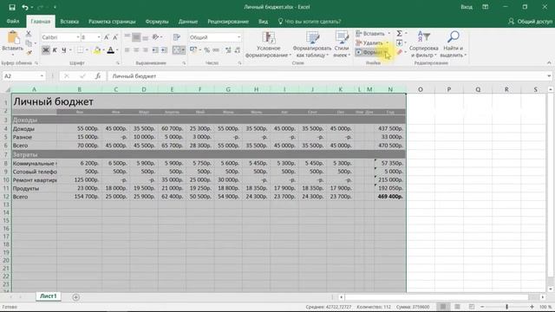
Task: Toggle center horizontal alignment
Action: 136,50
